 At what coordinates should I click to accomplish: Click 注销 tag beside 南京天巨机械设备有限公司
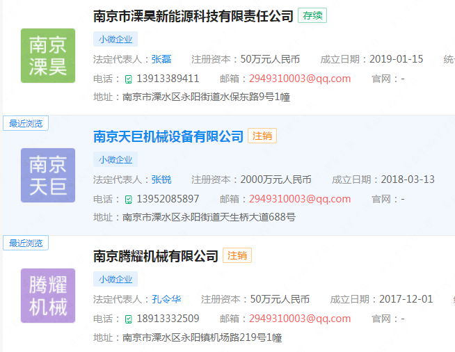click(x=262, y=136)
